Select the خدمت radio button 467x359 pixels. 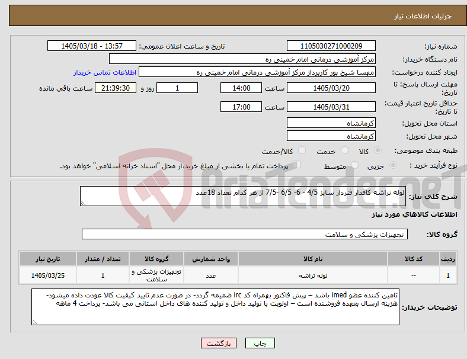coord(344,150)
